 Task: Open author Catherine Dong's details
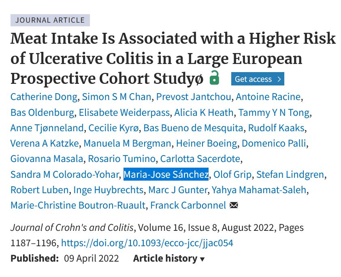coord(44,97)
